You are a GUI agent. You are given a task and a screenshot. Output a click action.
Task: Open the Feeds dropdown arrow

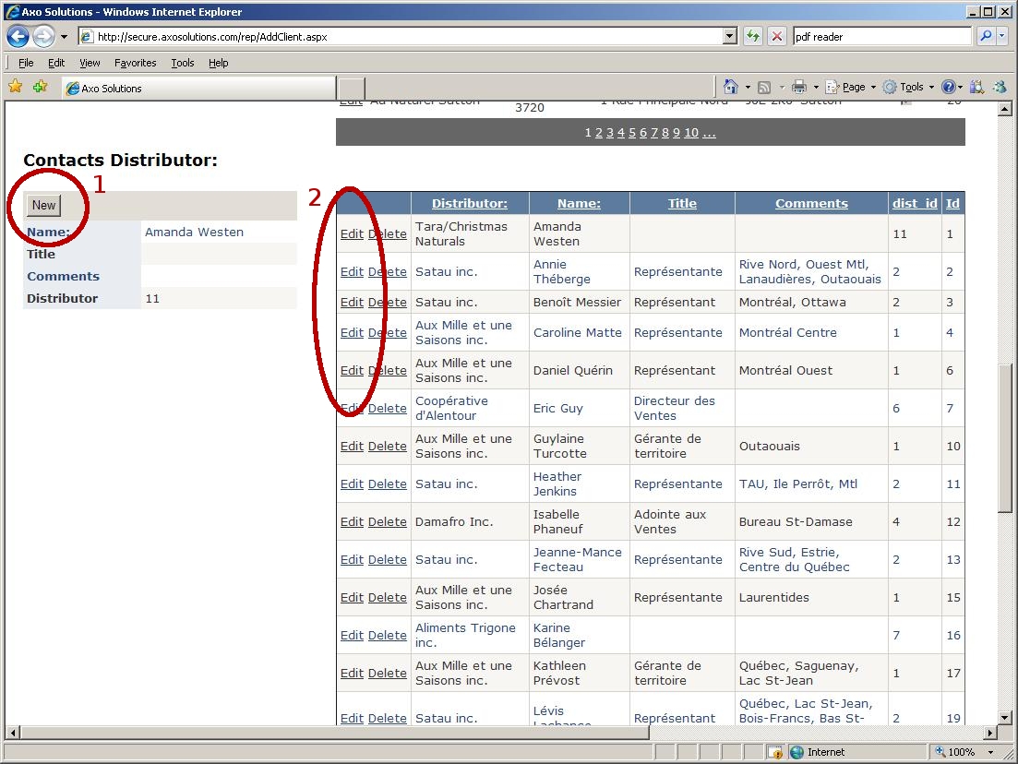[782, 87]
